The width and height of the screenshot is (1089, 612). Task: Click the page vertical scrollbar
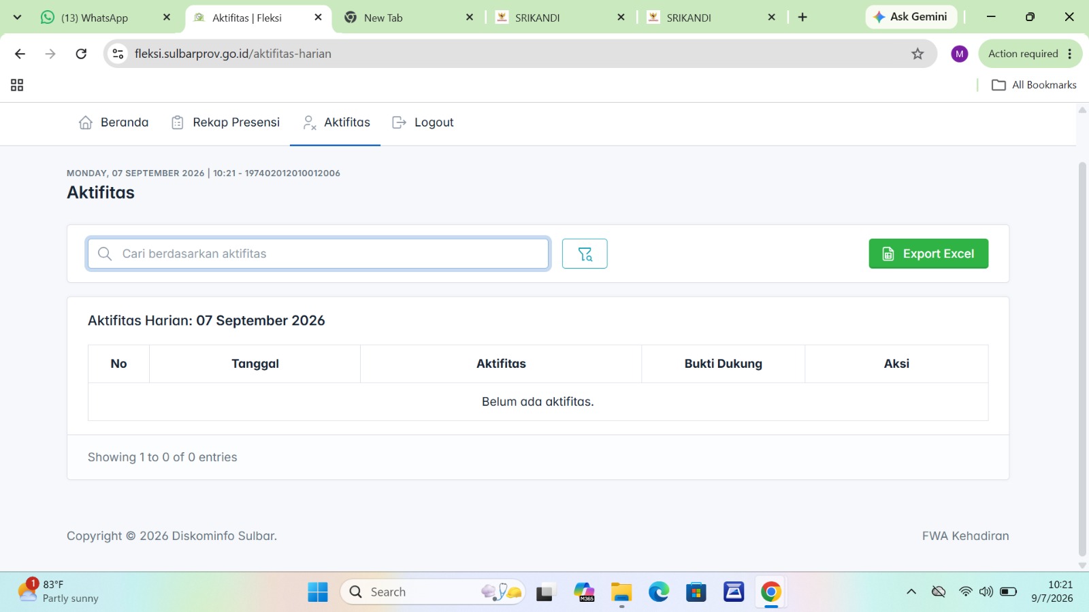[1082, 359]
